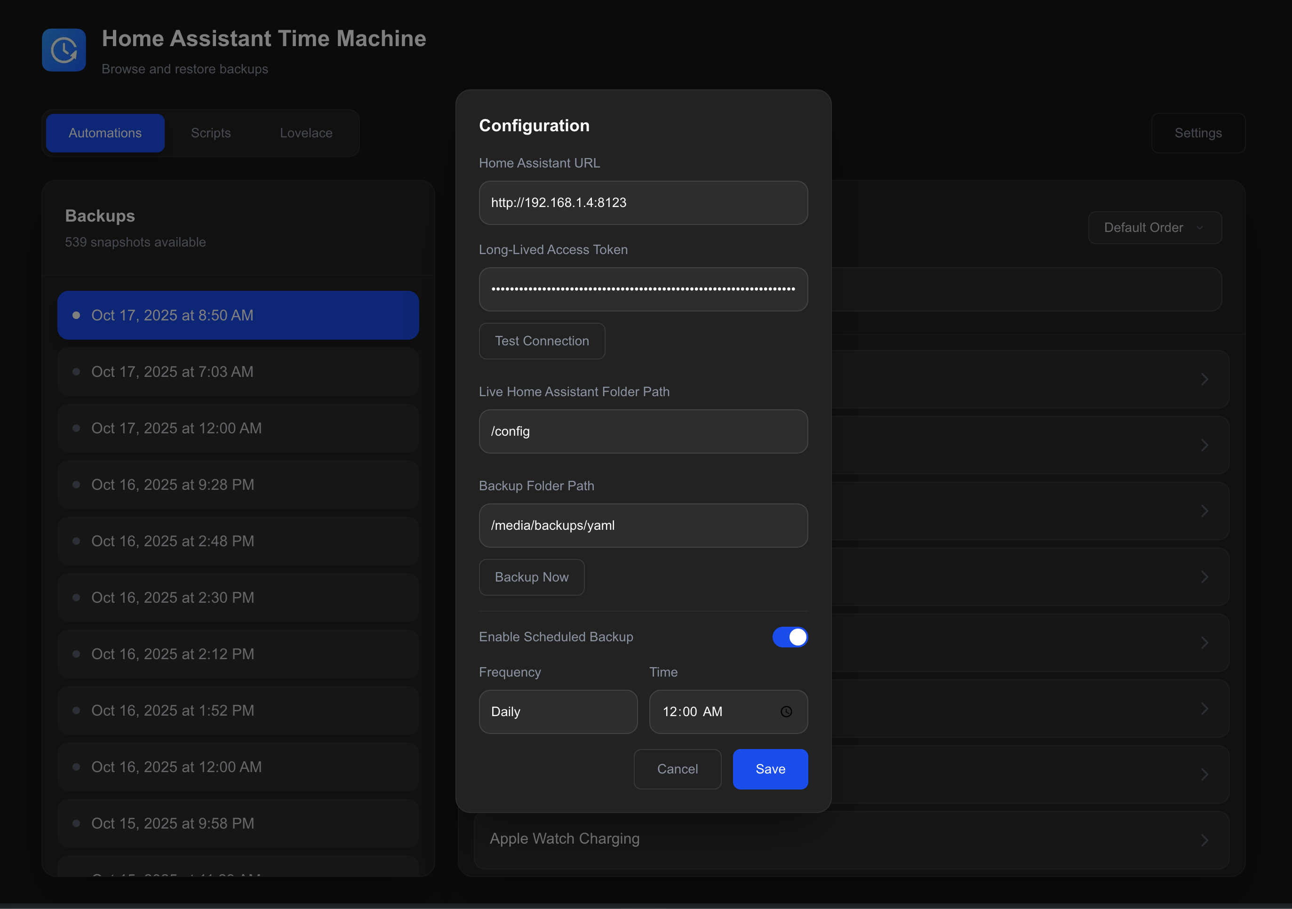Click bullet dot of Oct 17 8:50 AM backup

pos(77,315)
